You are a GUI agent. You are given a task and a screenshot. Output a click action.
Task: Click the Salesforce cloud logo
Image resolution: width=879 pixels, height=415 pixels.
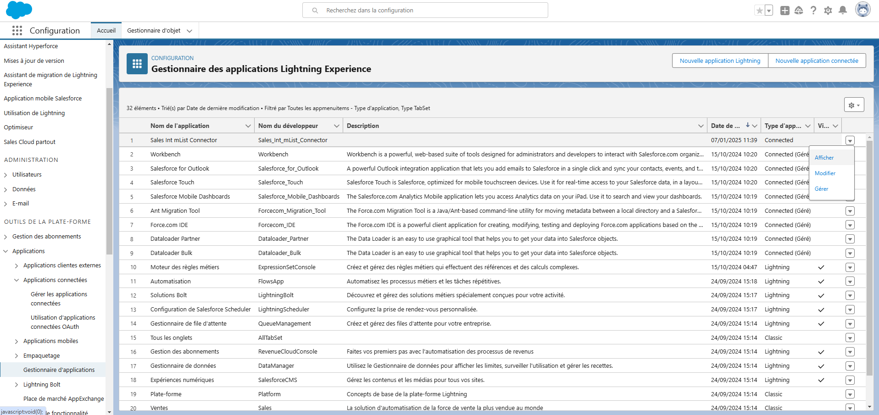coord(19,10)
